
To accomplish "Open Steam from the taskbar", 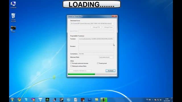I will point(61,99).
